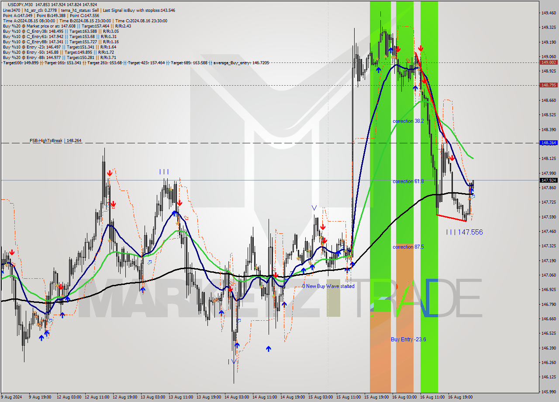Click the red 149.002 price tag
The height and width of the screenshot is (402, 559).
pyautogui.click(x=549, y=62)
